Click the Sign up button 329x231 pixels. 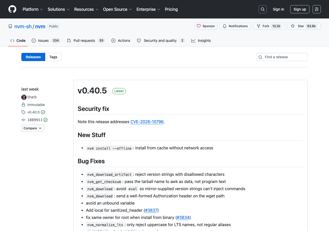300,9
